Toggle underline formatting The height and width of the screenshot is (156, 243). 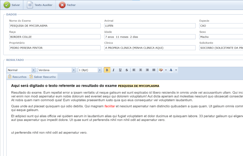pyautogui.click(x=120, y=70)
